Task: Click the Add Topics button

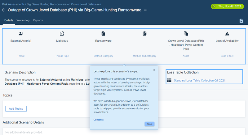Action: coord(16,108)
